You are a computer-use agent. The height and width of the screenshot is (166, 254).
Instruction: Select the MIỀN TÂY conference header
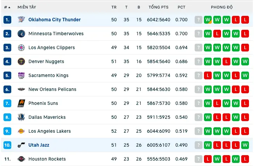27,7
